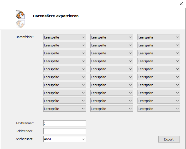The width and height of the screenshot is (186, 149).
Task: Open seventh row, right column dropdown
Action: click(159, 85)
